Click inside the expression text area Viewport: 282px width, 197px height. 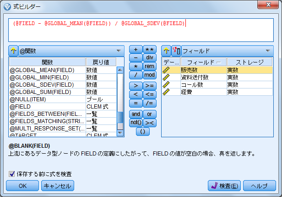click(x=141, y=30)
